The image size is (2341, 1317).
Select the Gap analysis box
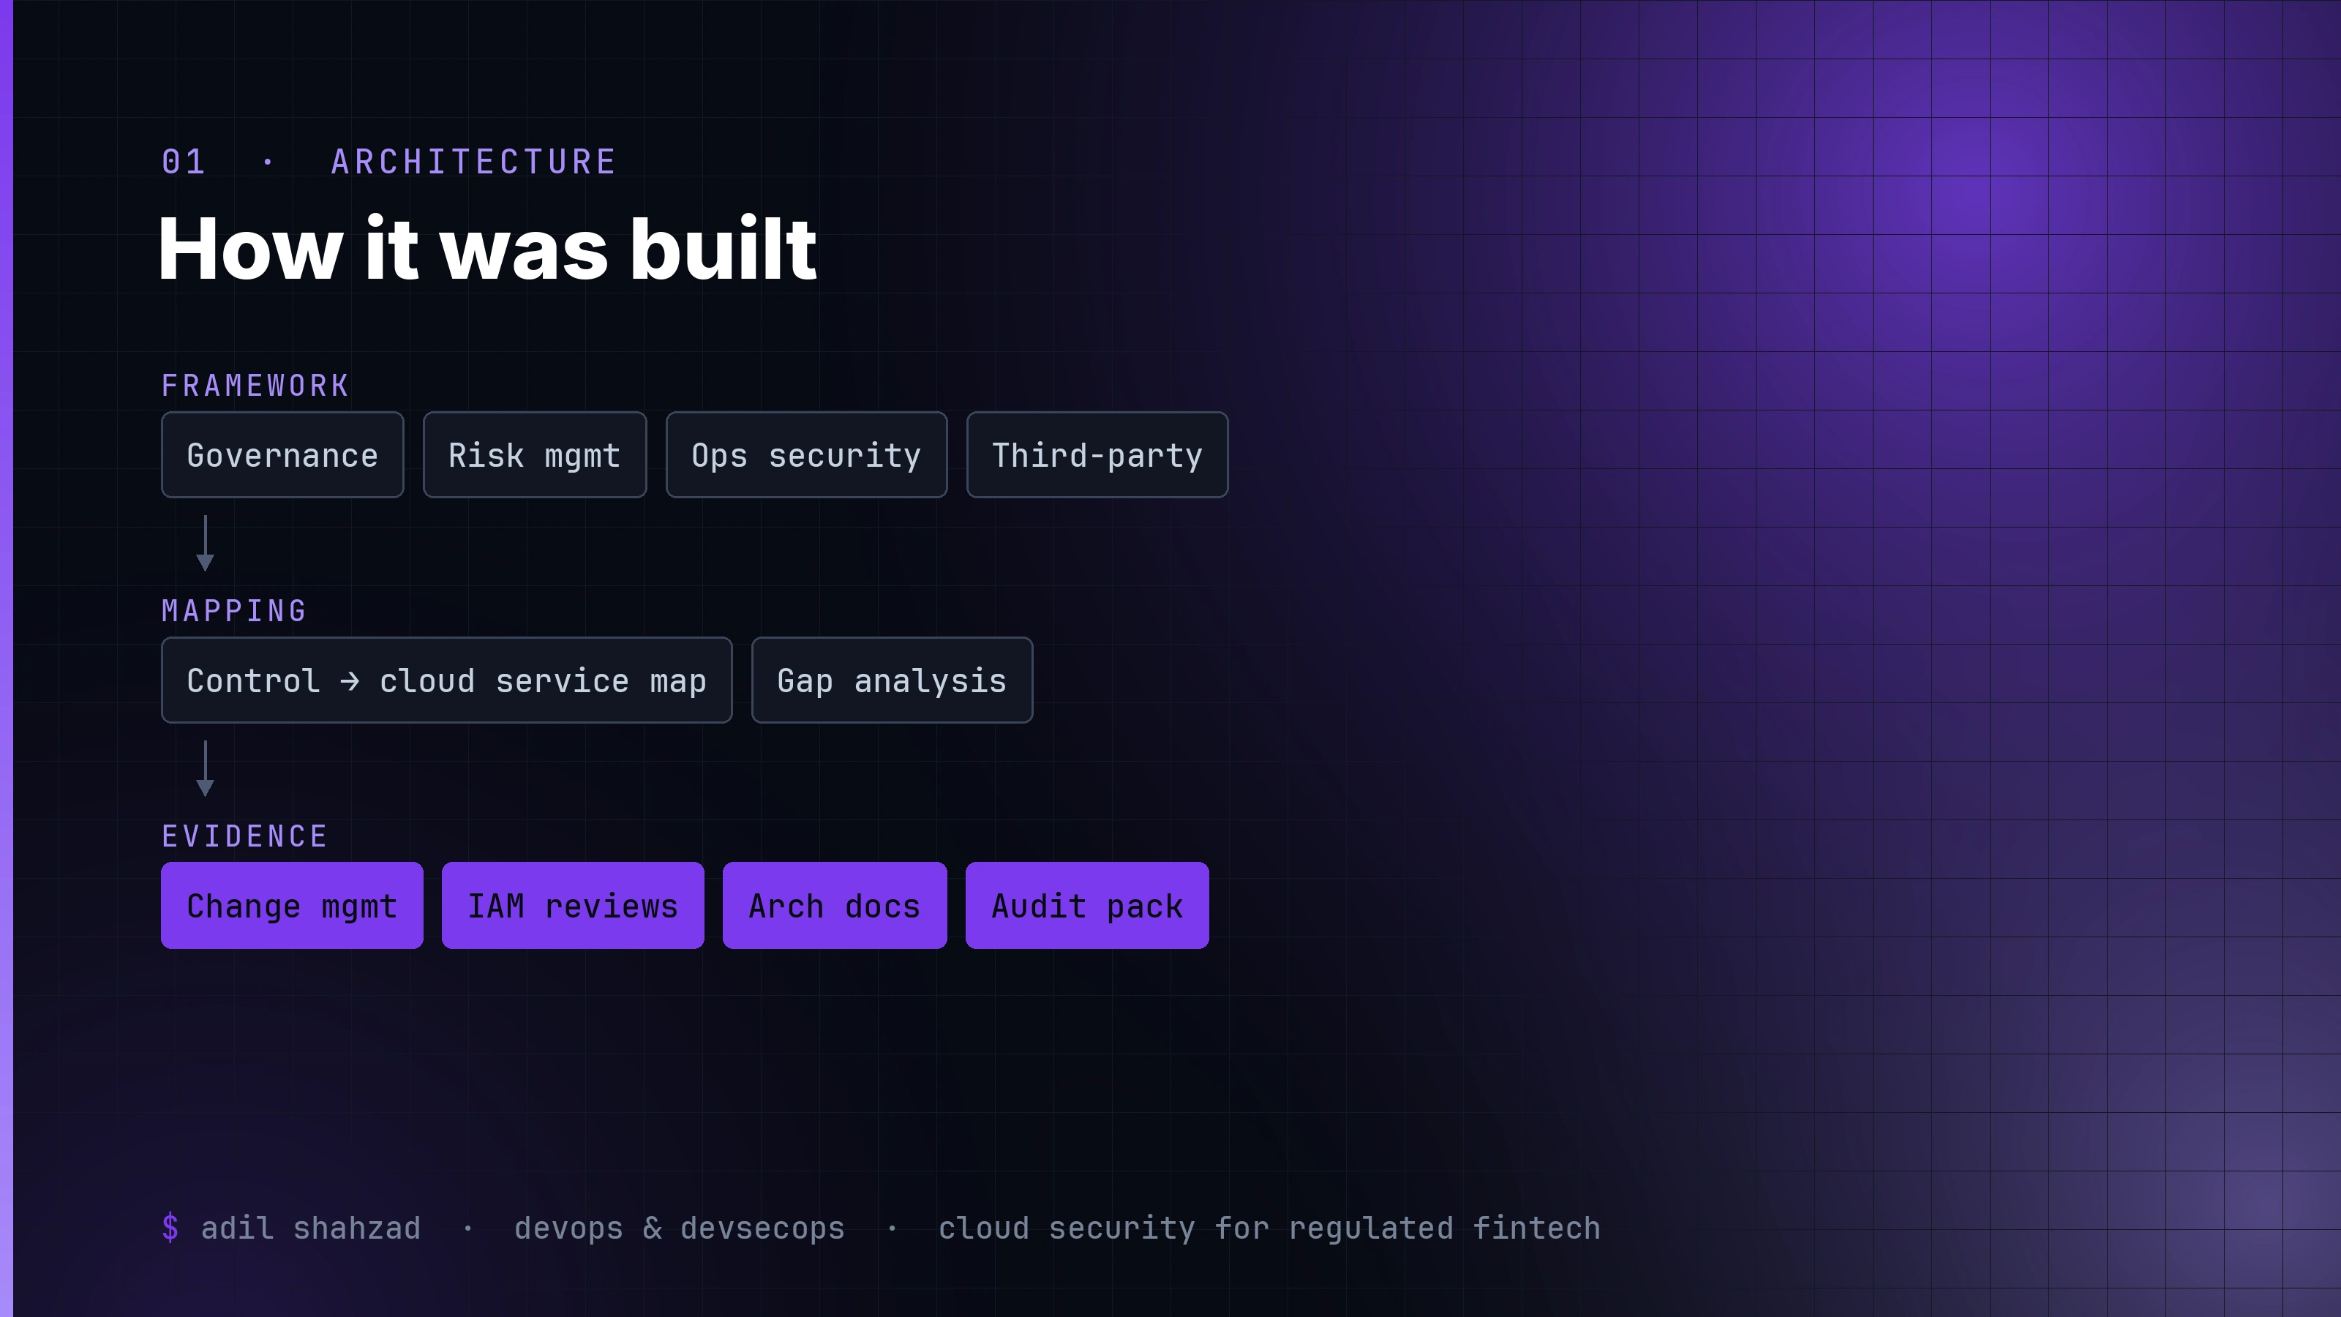coord(892,680)
